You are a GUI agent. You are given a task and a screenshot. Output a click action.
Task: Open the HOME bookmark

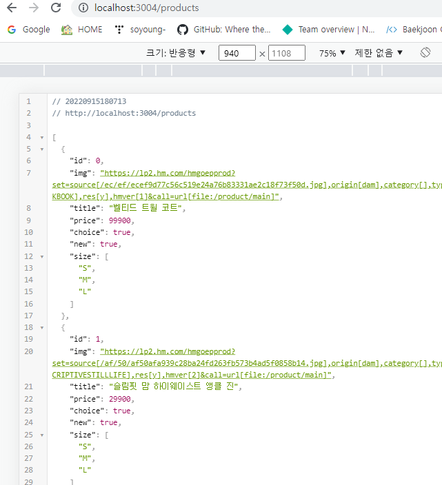click(82, 30)
